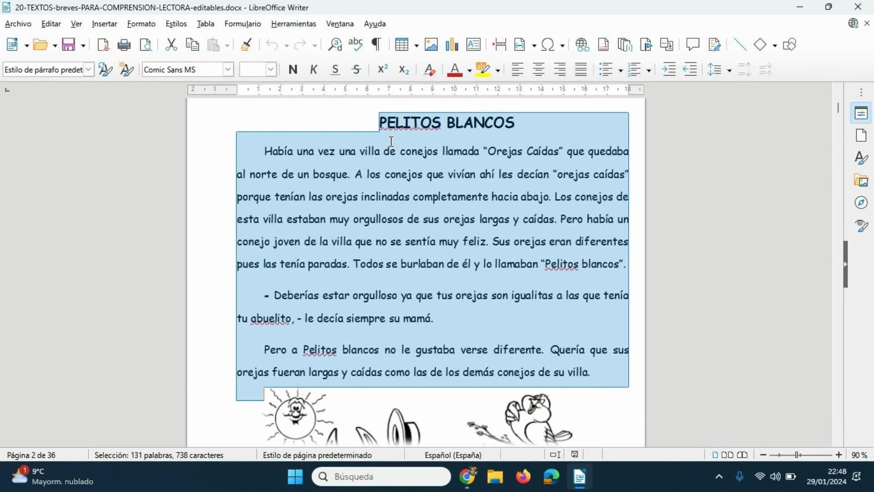Expand the font name dropdown
The width and height of the screenshot is (874, 492).
point(228,70)
